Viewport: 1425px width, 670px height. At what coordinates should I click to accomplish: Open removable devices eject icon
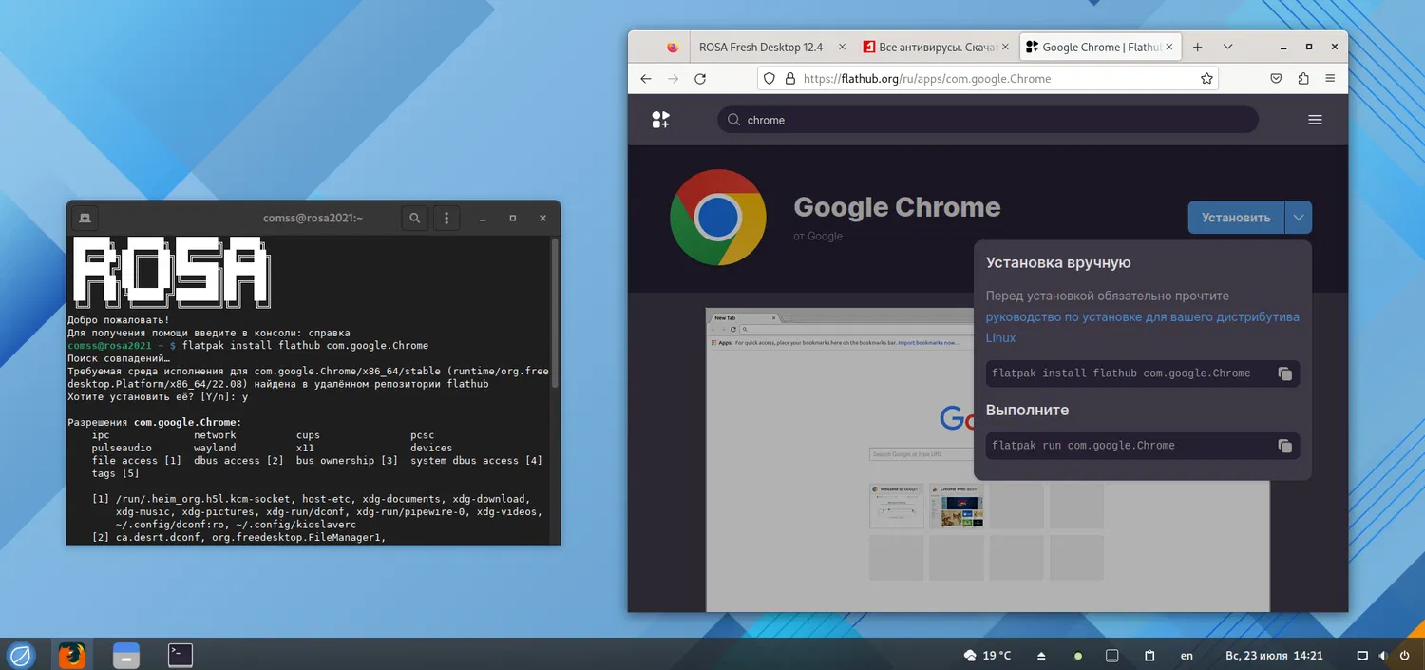1041,656
